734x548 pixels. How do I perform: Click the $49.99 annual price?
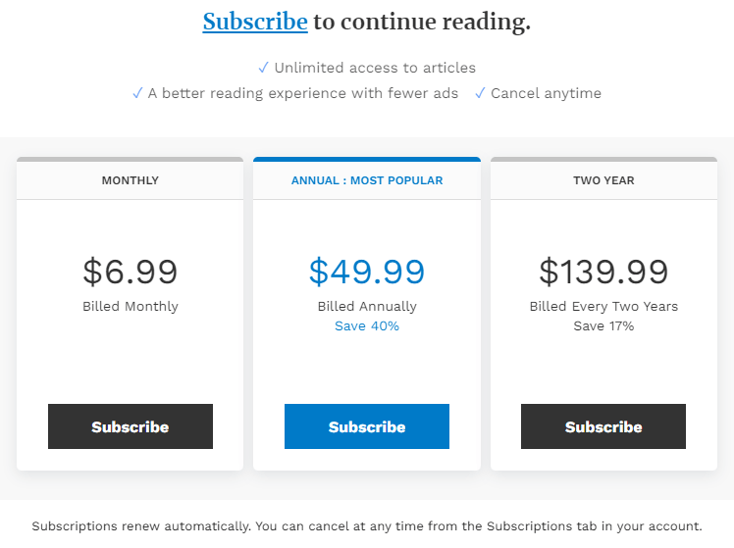367,272
